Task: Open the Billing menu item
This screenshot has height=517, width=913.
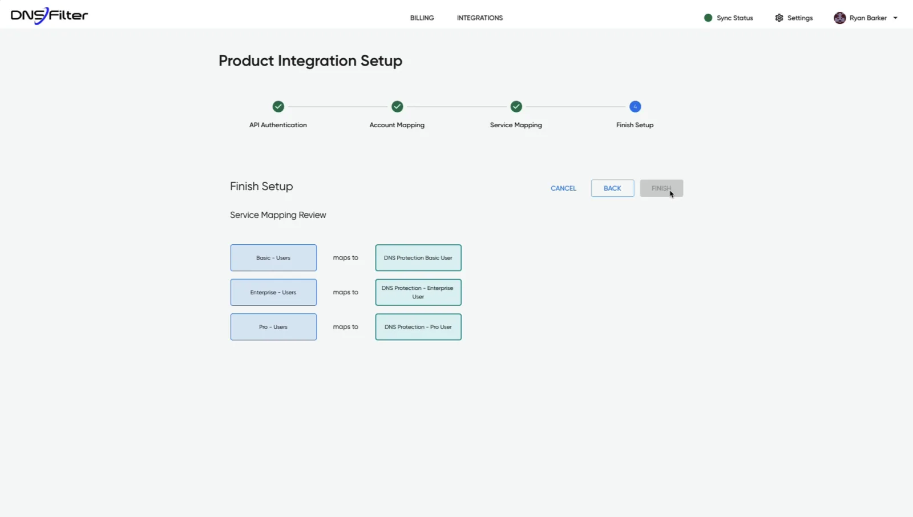Action: 422,18
